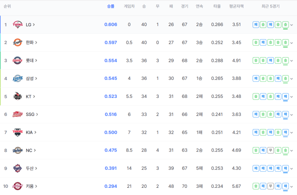Sort table by 타율 column header

pyautogui.click(x=217, y=6)
